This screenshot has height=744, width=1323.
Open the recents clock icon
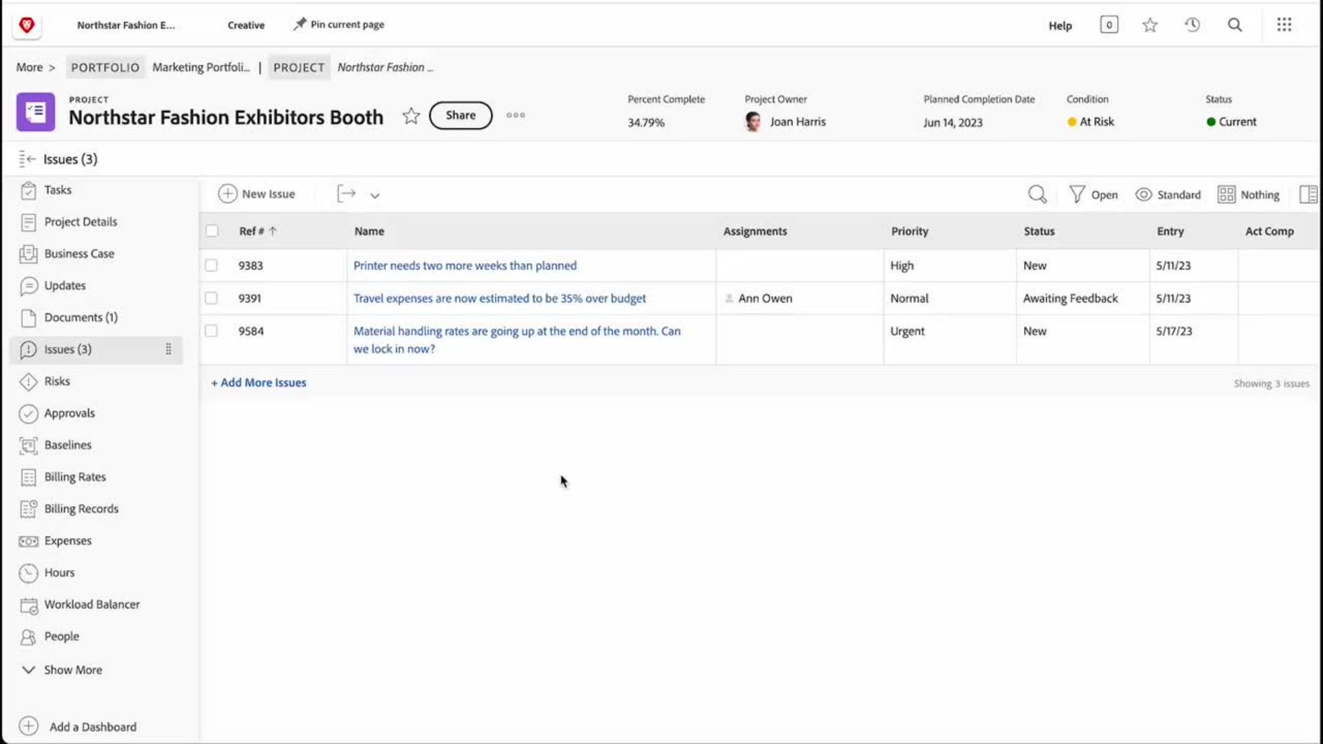click(1192, 25)
